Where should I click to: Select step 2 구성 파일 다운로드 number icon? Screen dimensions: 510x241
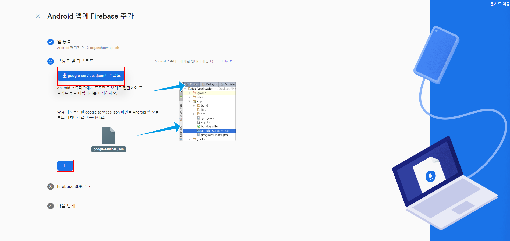[51, 61]
